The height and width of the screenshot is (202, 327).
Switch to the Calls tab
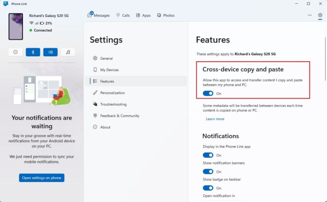tap(123, 15)
